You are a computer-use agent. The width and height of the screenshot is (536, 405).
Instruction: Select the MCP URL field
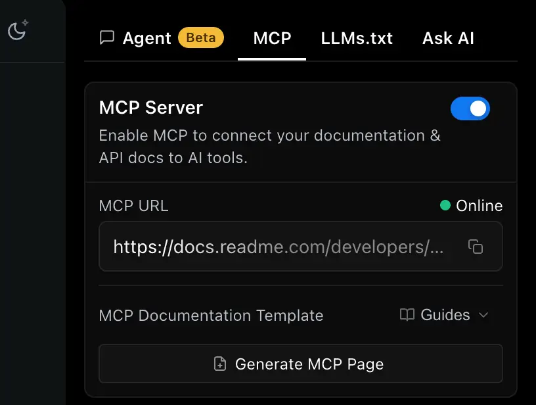point(300,247)
